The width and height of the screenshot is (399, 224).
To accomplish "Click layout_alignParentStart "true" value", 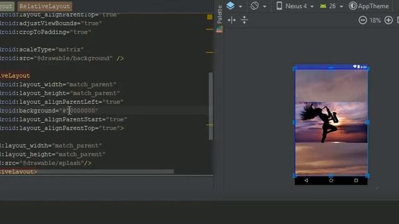I will (x=117, y=119).
